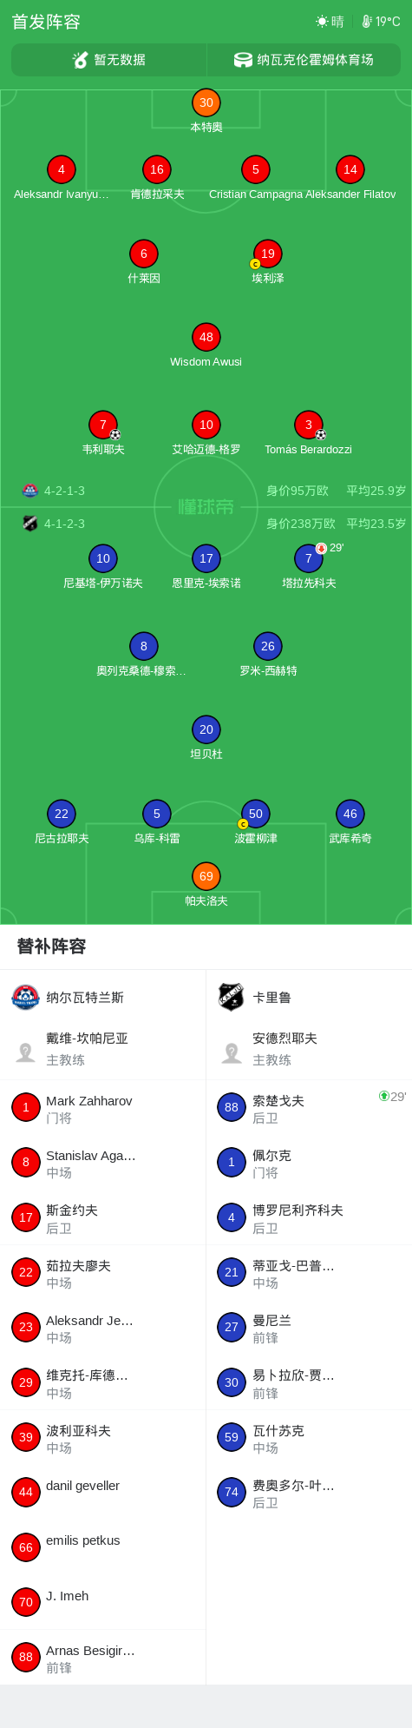
Task: Tap the thermometer temperature icon
Action: (367, 22)
